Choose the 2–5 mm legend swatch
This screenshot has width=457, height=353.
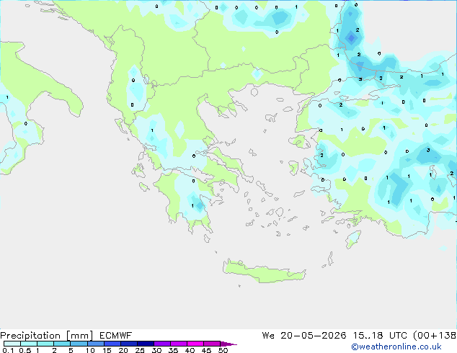[x=62, y=344]
